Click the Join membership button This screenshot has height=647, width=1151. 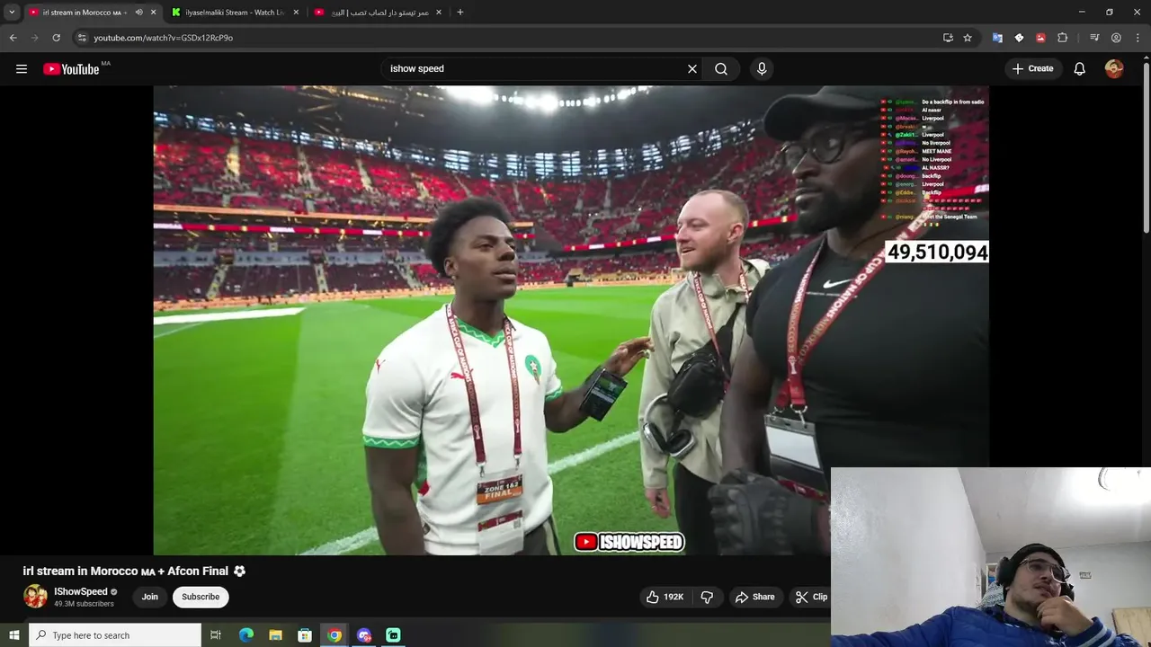coord(150,597)
